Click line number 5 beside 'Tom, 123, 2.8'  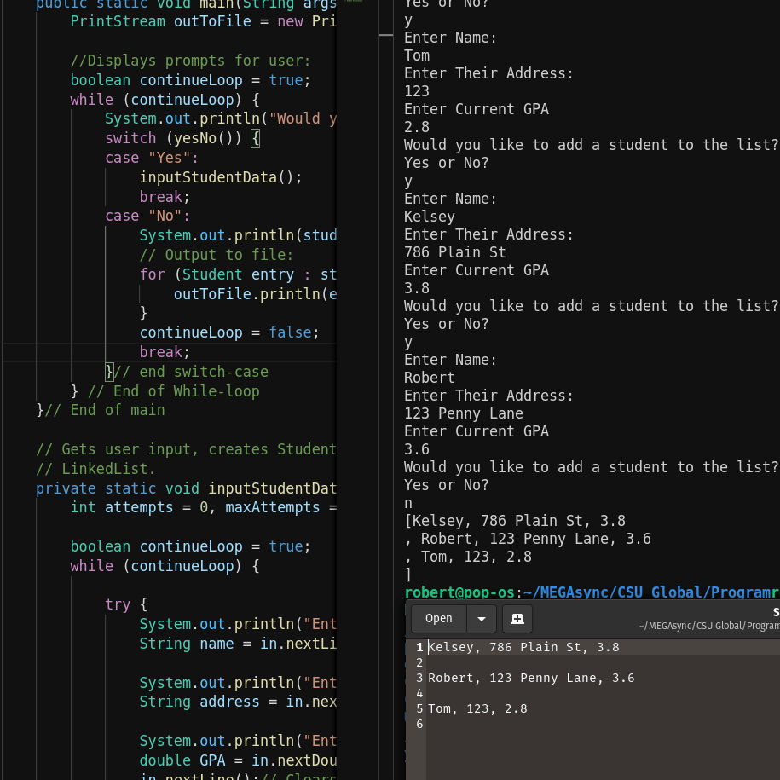[x=418, y=708]
